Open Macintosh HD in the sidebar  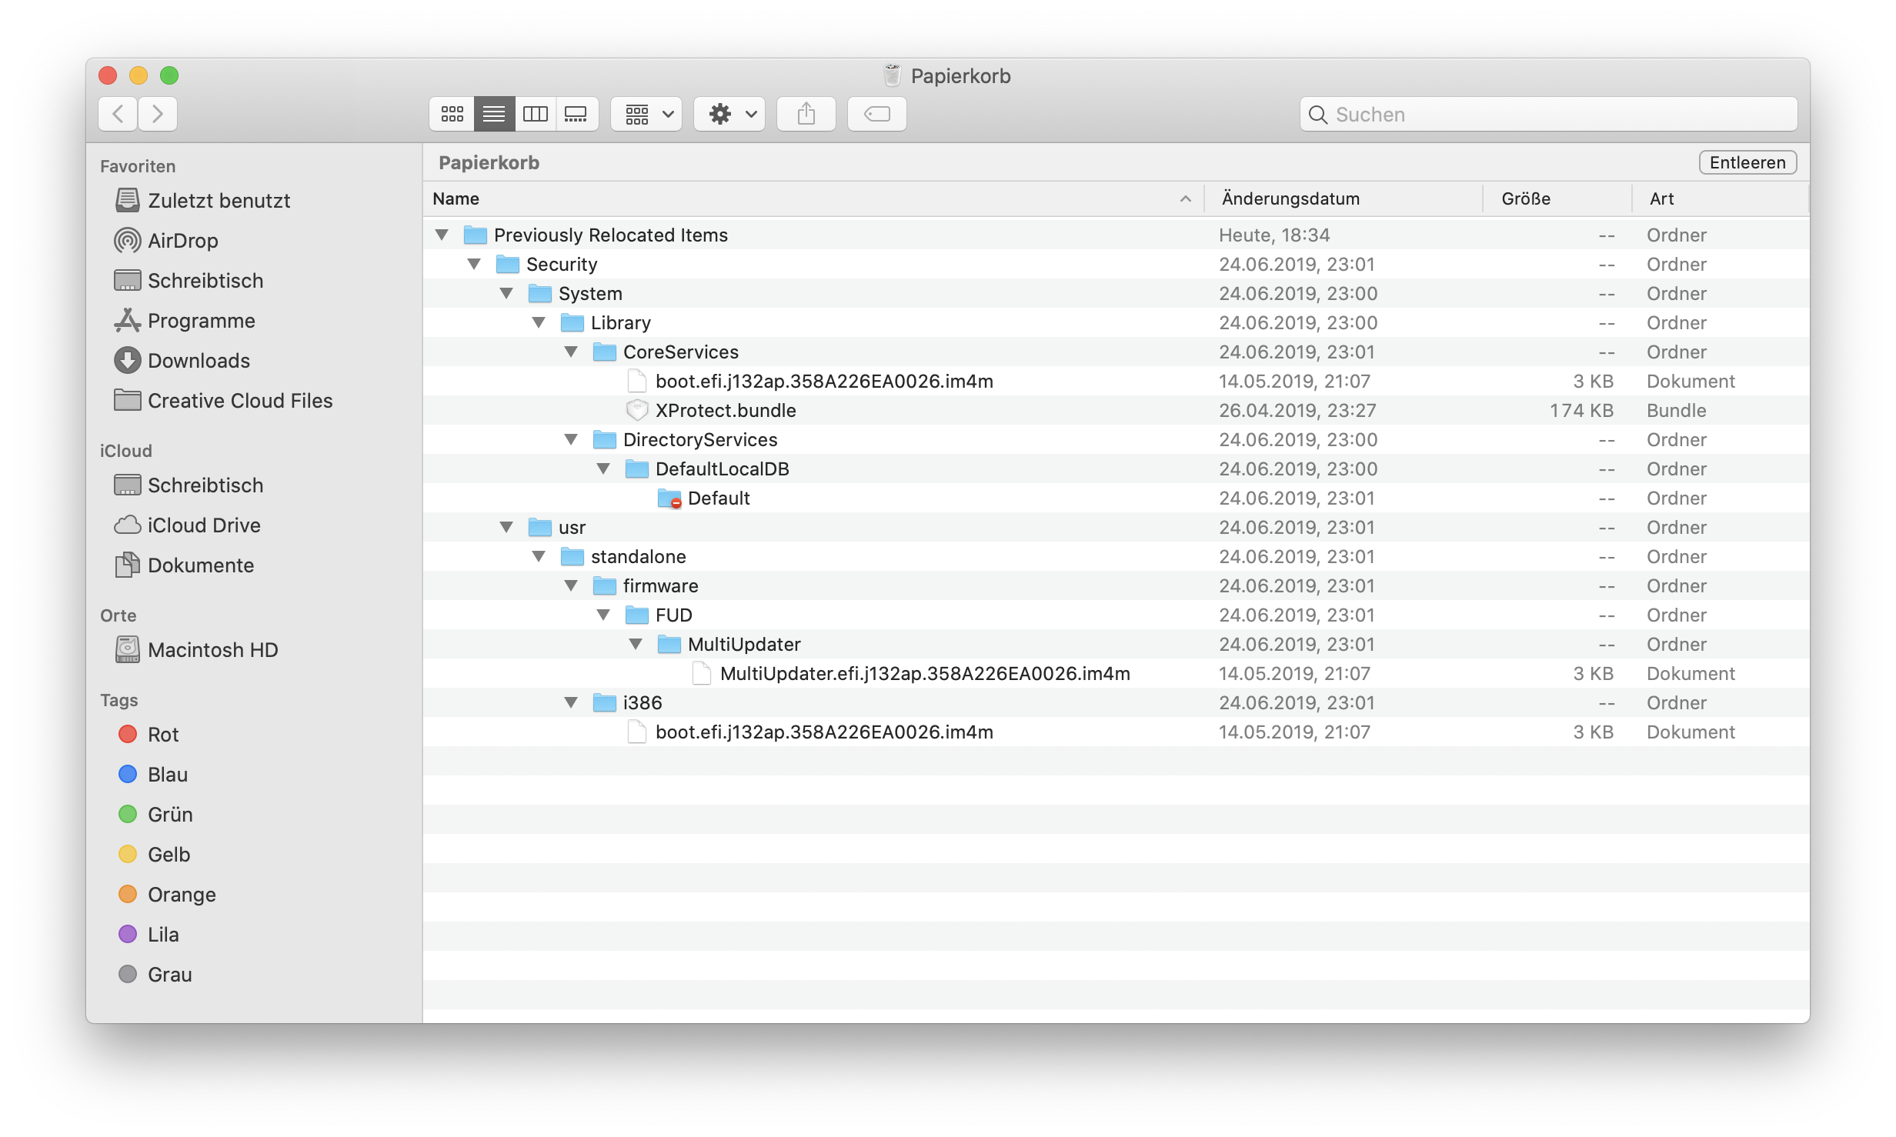point(212,650)
